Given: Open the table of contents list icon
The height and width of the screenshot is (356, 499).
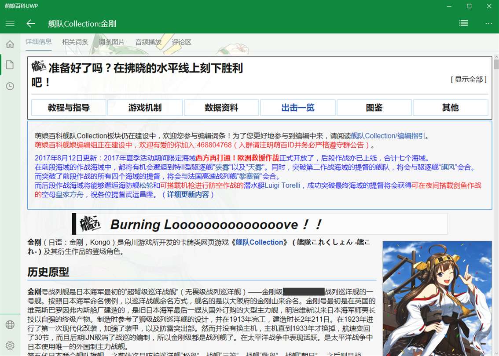Looking at the screenshot, I should coord(463,23).
